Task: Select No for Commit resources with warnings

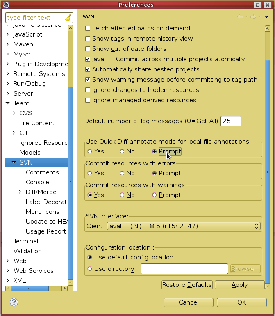Action: (x=122, y=195)
